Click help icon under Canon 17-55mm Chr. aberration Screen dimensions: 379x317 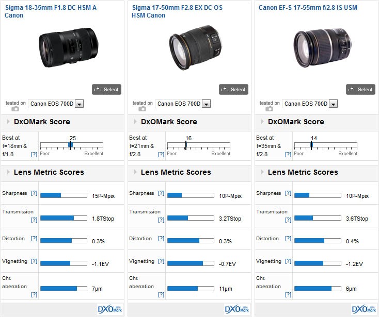pos(288,294)
